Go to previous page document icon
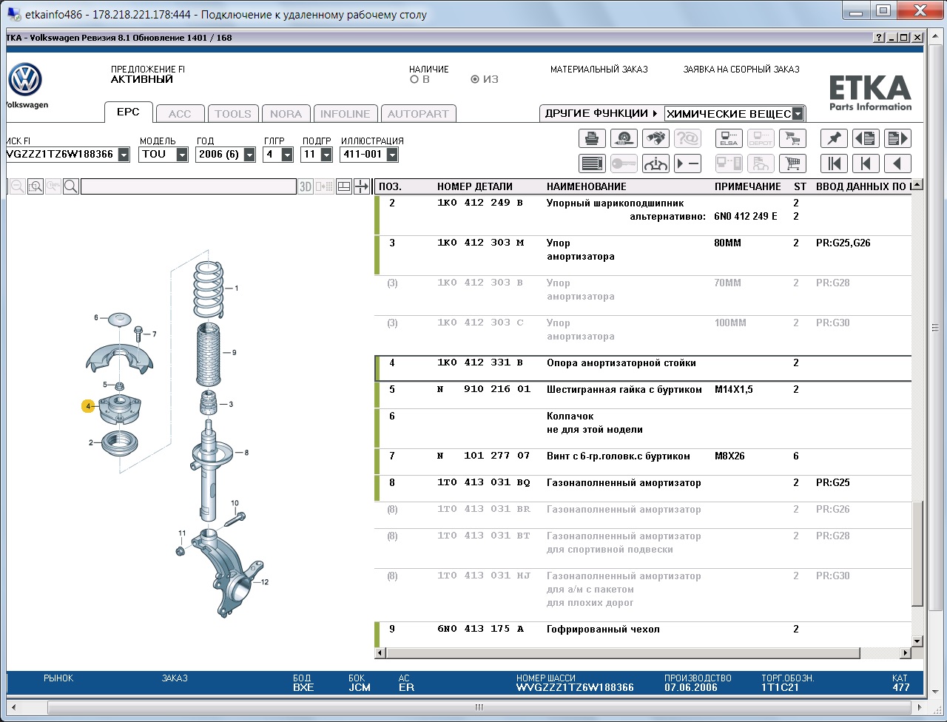The height and width of the screenshot is (722, 947). [x=866, y=138]
